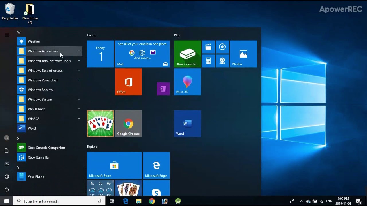Open the Calculator tile
This screenshot has width=367, height=206.
(x=208, y=61)
